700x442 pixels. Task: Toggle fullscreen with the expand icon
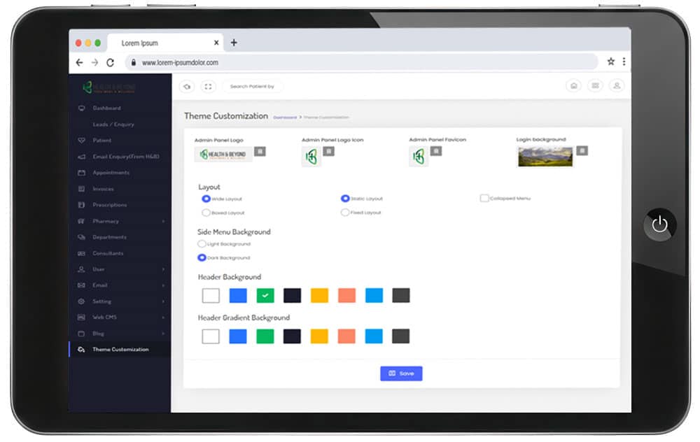(208, 87)
